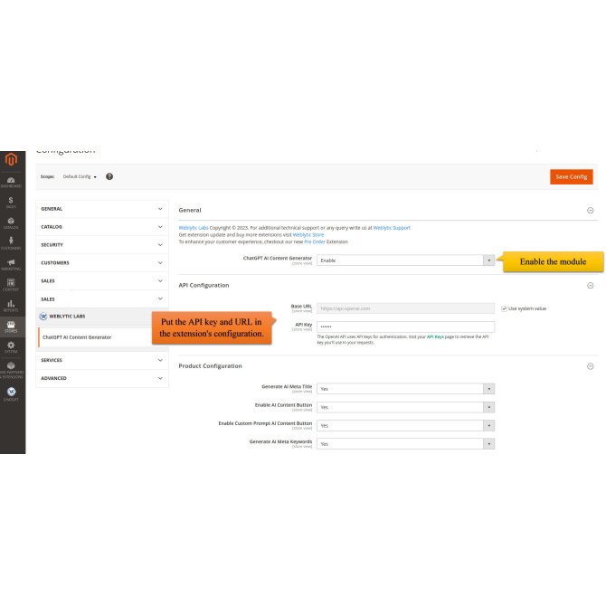Click the Base URL input field
606x606 pixels.
405,308
